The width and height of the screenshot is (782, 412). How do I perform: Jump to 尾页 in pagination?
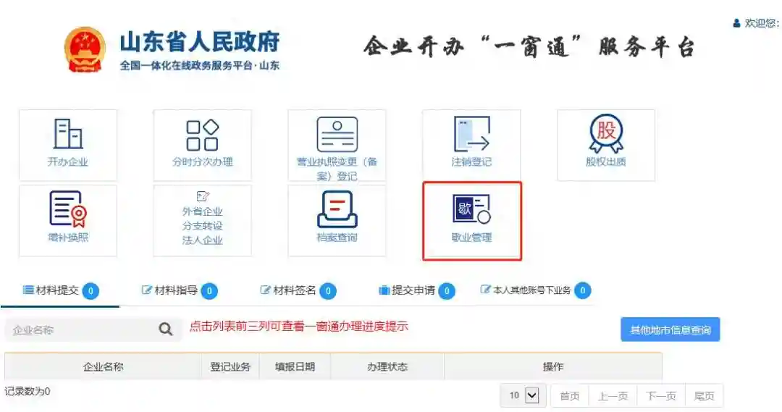(705, 397)
